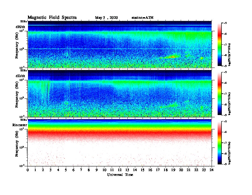Click the "-9" value on Riometer color bar
Image resolution: width=252 pixels, height=195 pixels.
225,164
